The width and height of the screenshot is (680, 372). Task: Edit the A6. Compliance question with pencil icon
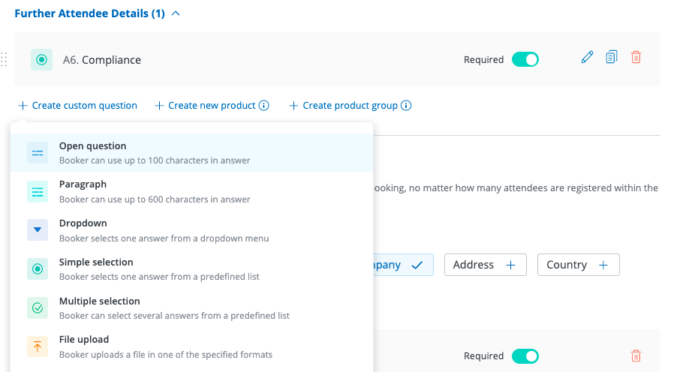click(588, 57)
